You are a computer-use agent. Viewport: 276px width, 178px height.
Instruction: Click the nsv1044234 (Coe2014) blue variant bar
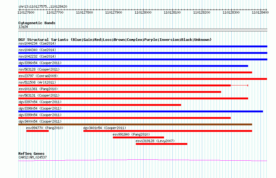pos(143,46)
